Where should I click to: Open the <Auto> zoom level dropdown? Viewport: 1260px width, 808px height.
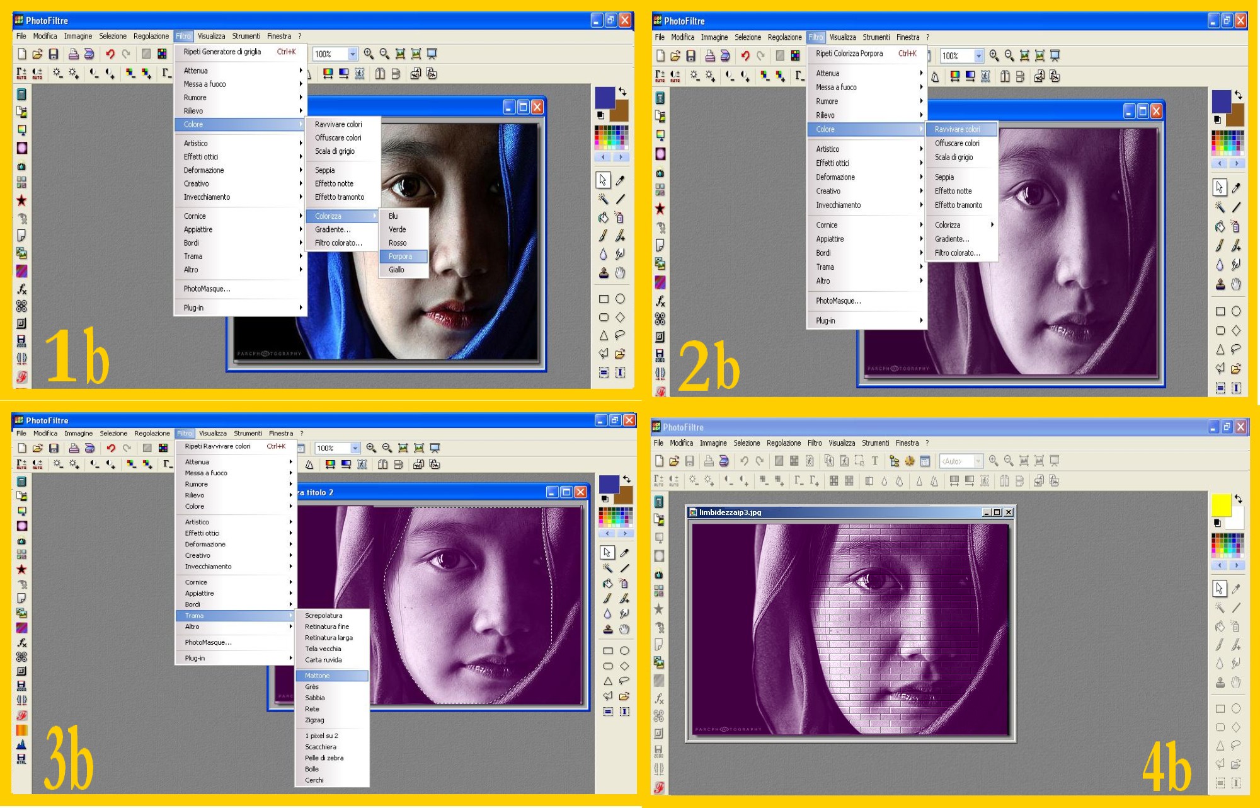tap(978, 461)
